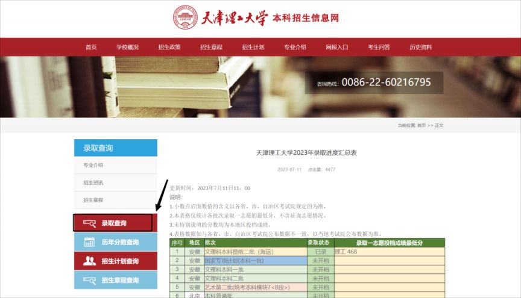Image resolution: width=521 pixels, height=298 pixels.
Task: Click the 正文 breadcrumb text
Action: click(439, 125)
